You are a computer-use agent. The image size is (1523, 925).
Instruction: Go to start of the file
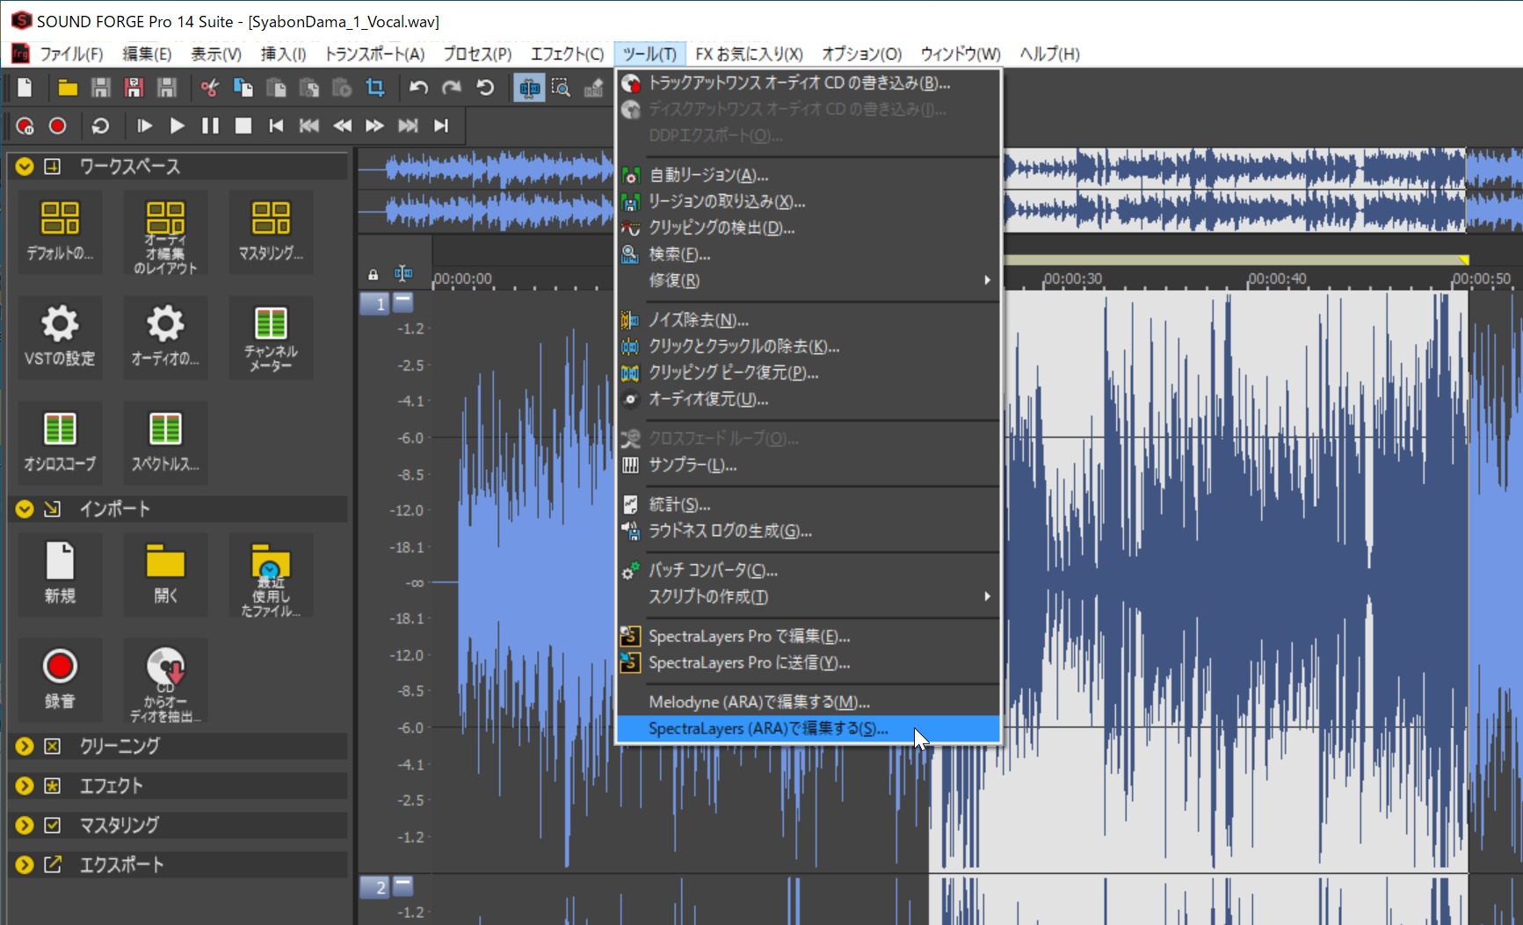276,126
